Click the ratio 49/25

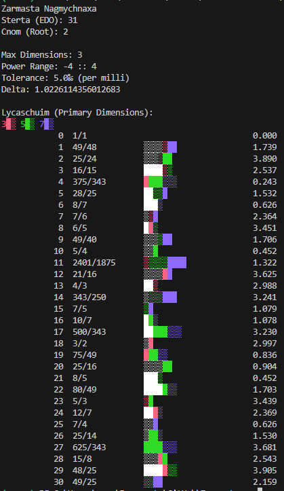point(84,481)
